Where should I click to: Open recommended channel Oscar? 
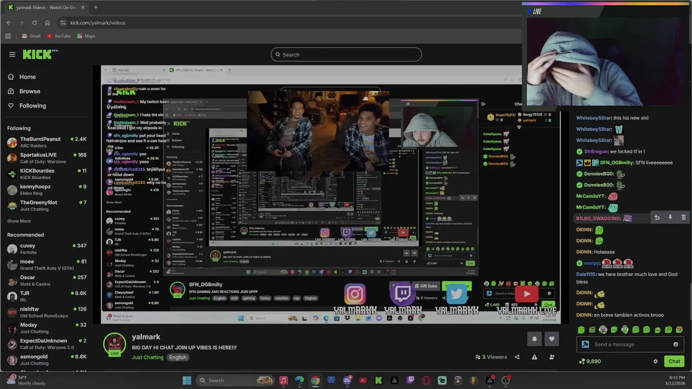click(46, 280)
